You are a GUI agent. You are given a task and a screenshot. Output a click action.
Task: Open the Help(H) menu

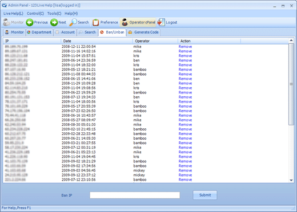pos(71,14)
